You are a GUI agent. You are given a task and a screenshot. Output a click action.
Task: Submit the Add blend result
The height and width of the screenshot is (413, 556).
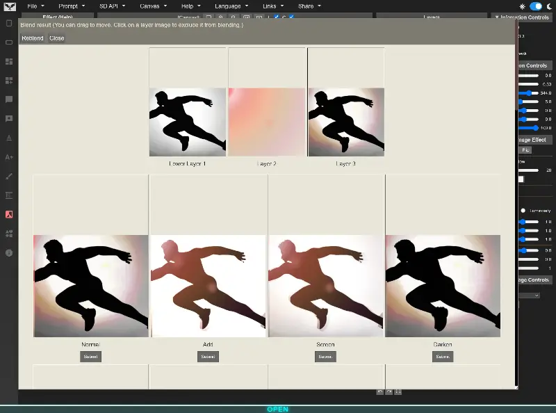point(208,357)
